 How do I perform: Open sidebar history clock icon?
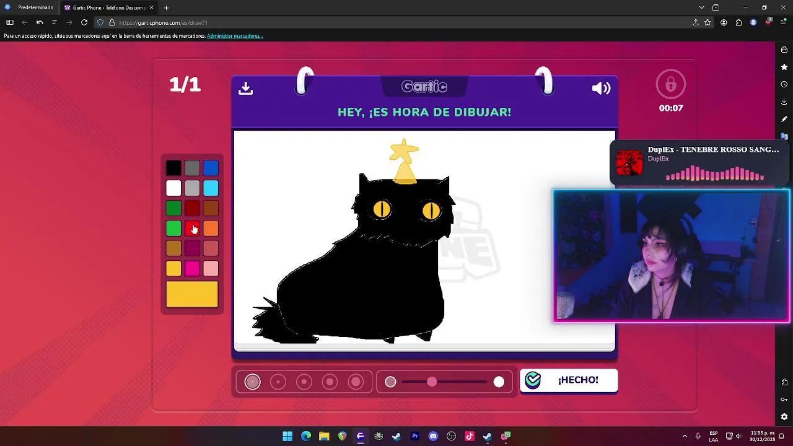tap(784, 84)
